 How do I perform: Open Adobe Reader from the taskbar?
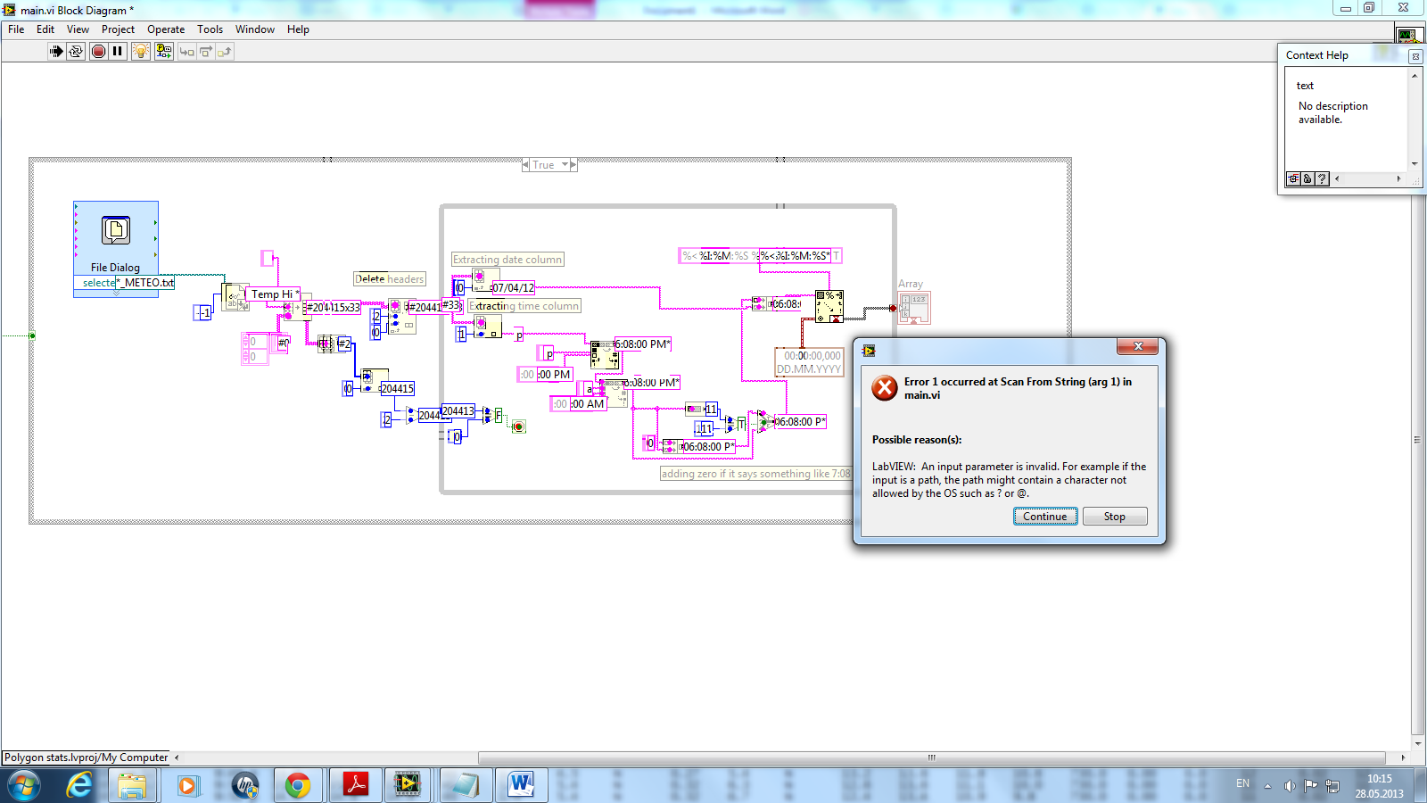356,786
